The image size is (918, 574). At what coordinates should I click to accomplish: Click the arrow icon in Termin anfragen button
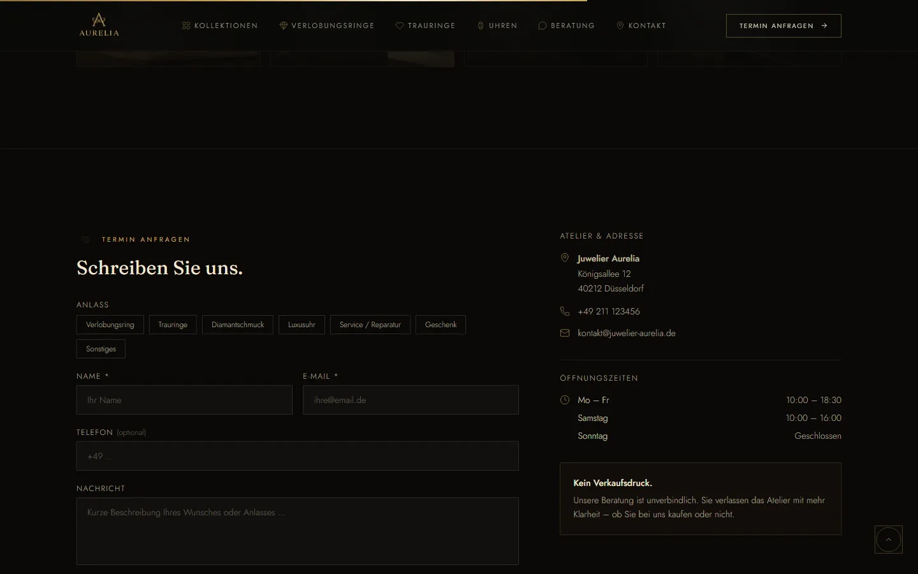(x=824, y=26)
